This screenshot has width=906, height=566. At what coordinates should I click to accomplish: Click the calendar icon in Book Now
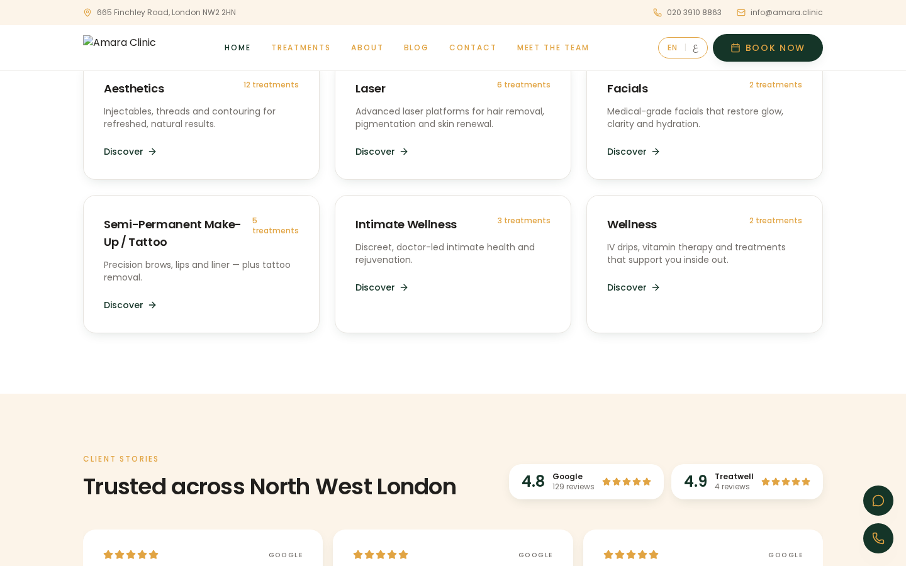735,48
